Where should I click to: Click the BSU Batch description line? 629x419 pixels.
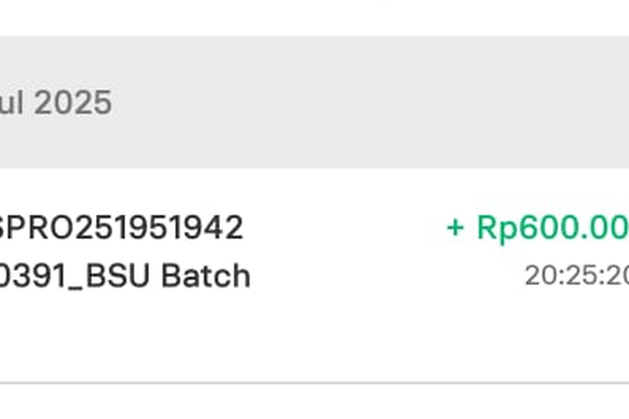[125, 276]
